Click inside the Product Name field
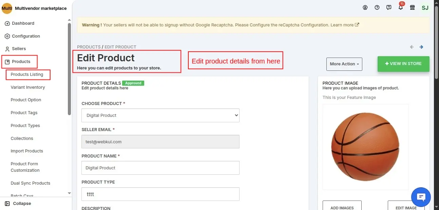 pos(160,168)
